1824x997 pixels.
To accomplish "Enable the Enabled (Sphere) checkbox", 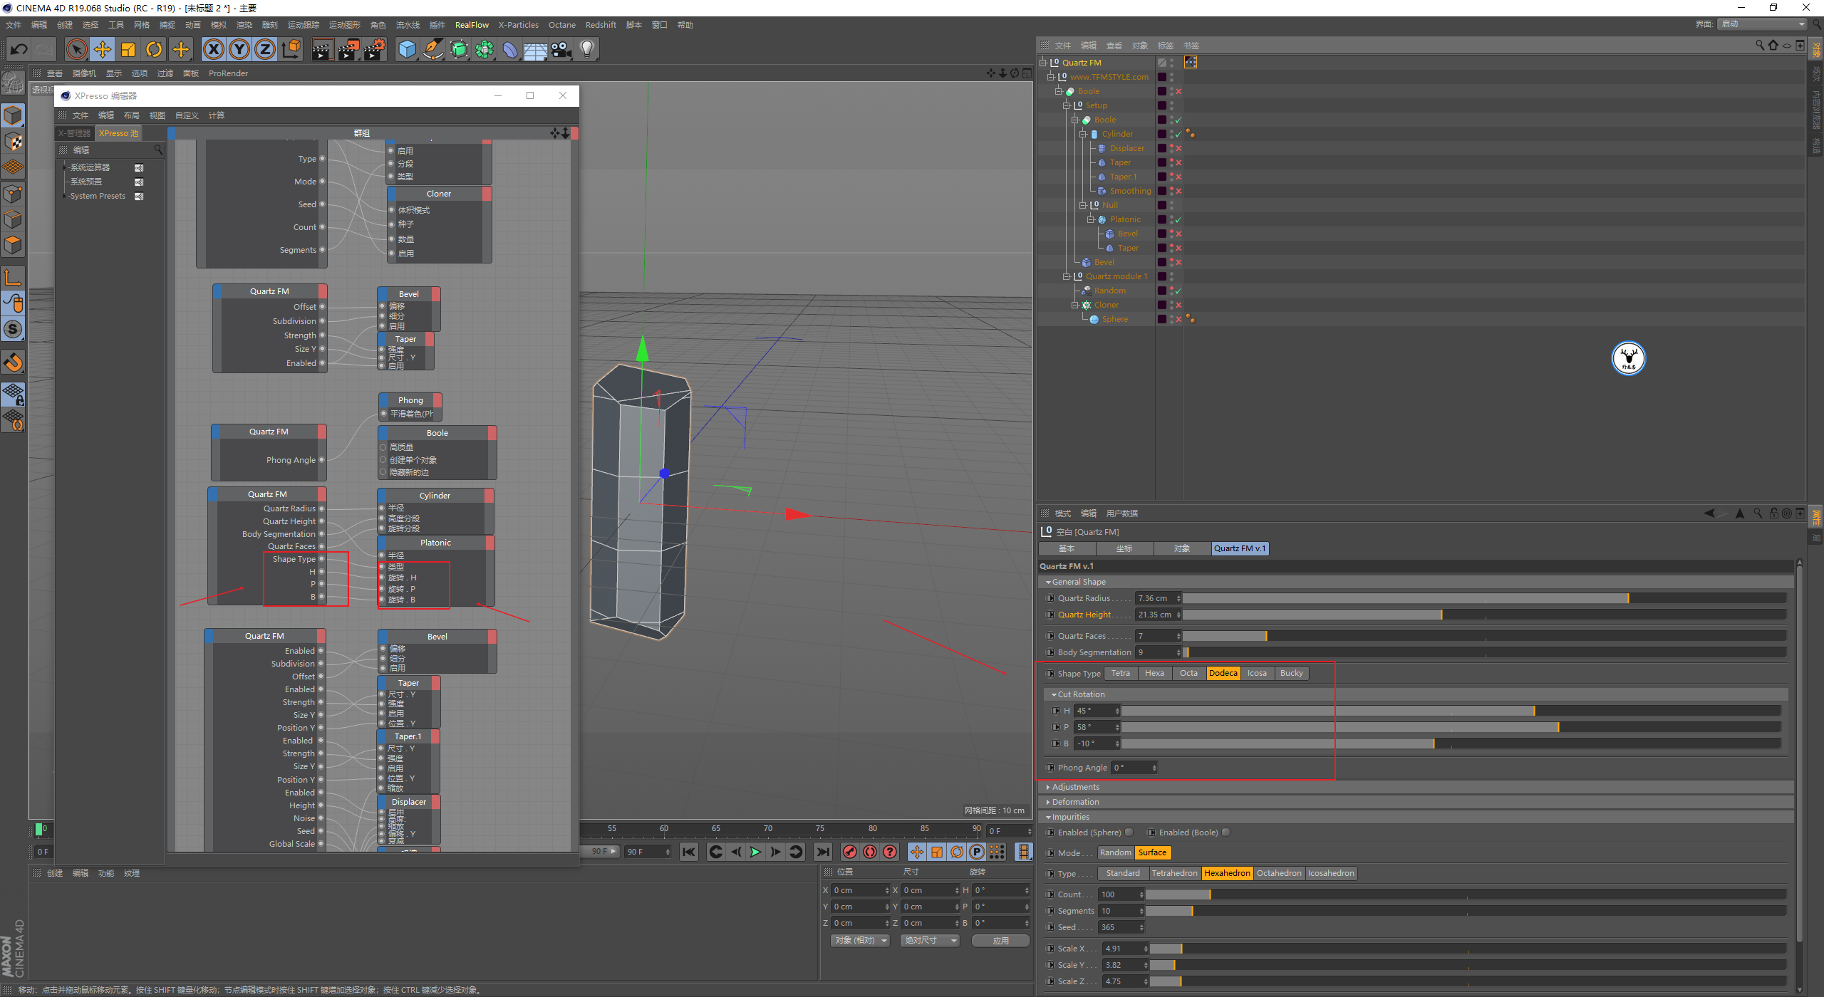I will (x=1129, y=832).
